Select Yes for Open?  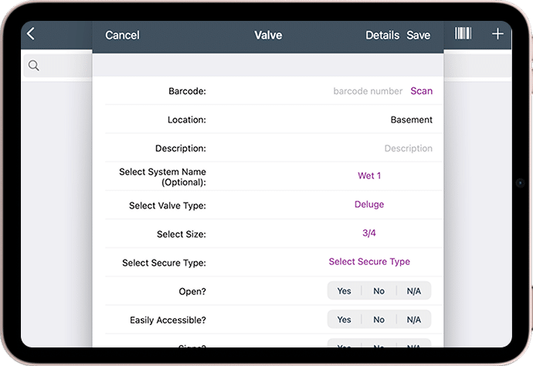pyautogui.click(x=344, y=291)
